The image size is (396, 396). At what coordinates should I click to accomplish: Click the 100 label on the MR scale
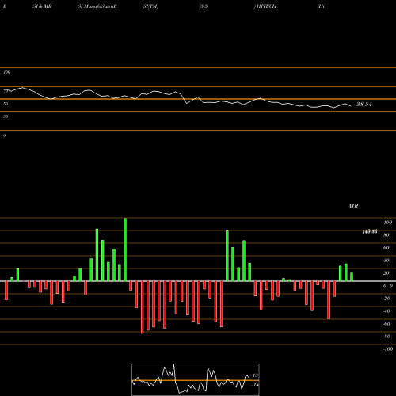click(388, 223)
